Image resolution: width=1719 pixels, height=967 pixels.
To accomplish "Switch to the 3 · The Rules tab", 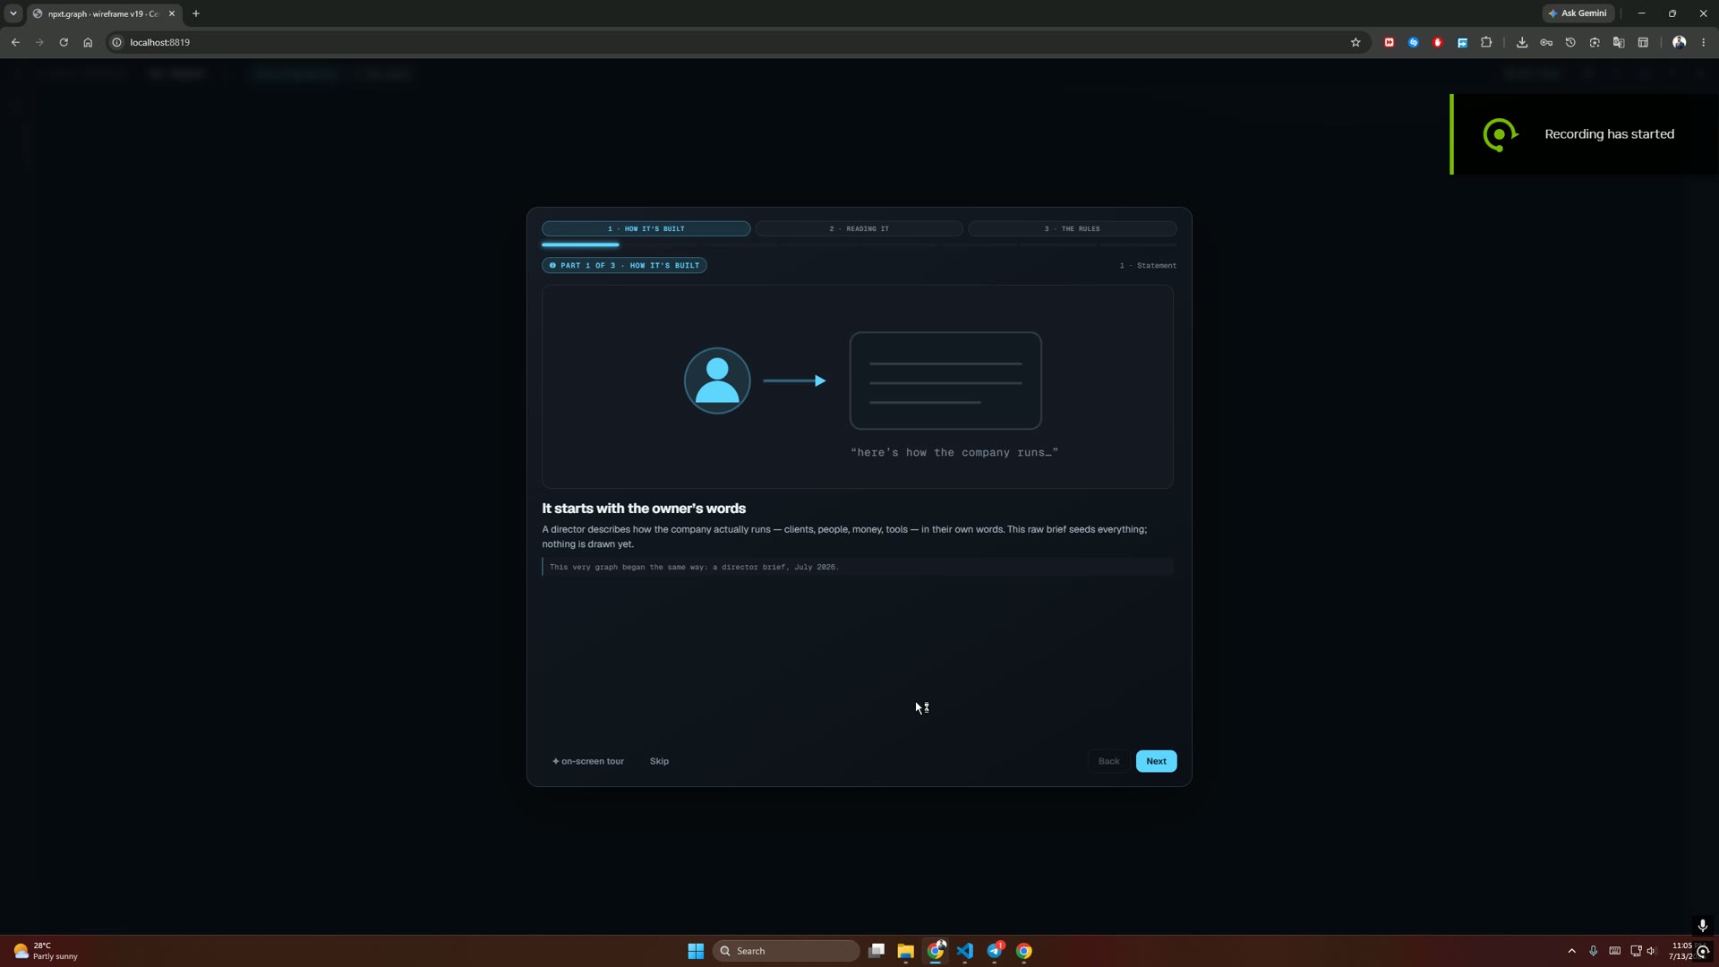I will [1073, 228].
